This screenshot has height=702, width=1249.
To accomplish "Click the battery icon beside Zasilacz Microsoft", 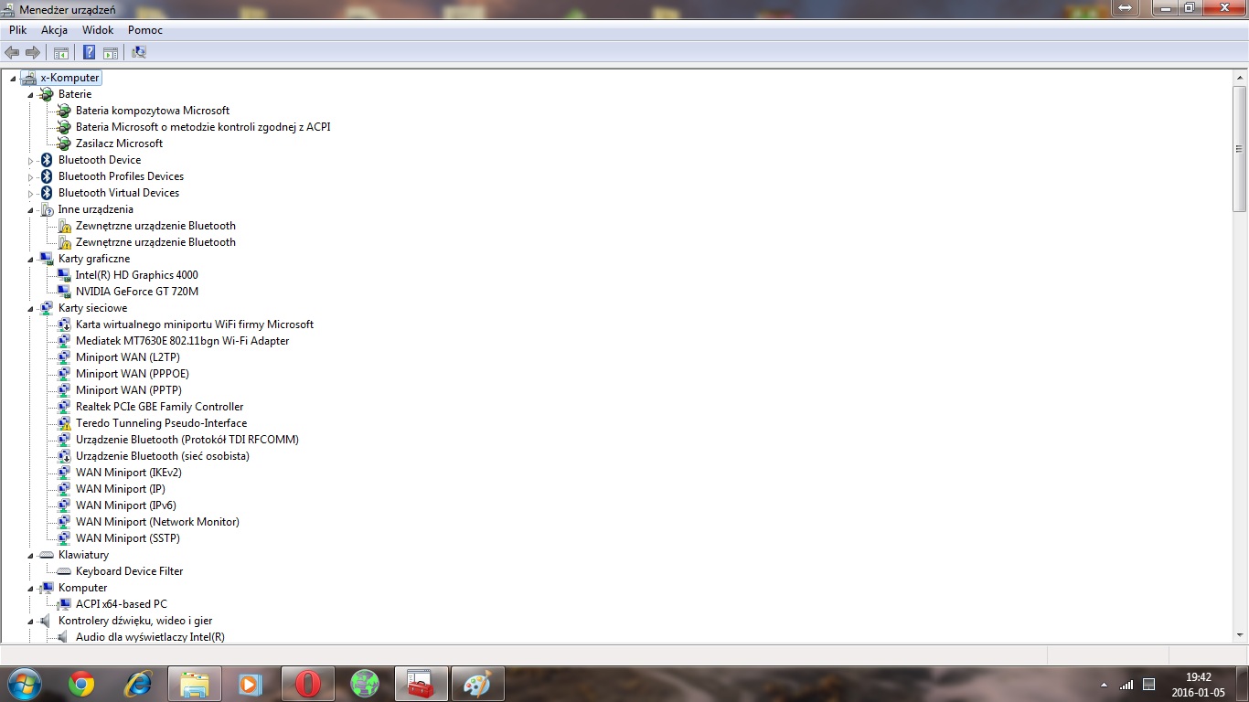I will pos(64,144).
